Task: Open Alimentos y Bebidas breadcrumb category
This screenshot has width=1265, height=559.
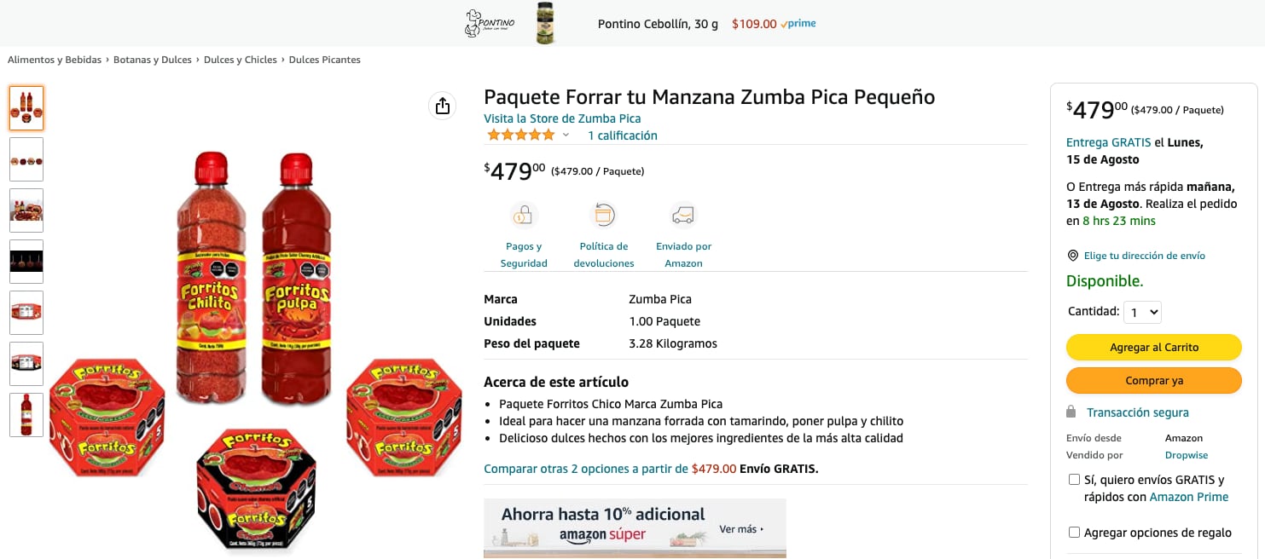Action: coord(55,60)
